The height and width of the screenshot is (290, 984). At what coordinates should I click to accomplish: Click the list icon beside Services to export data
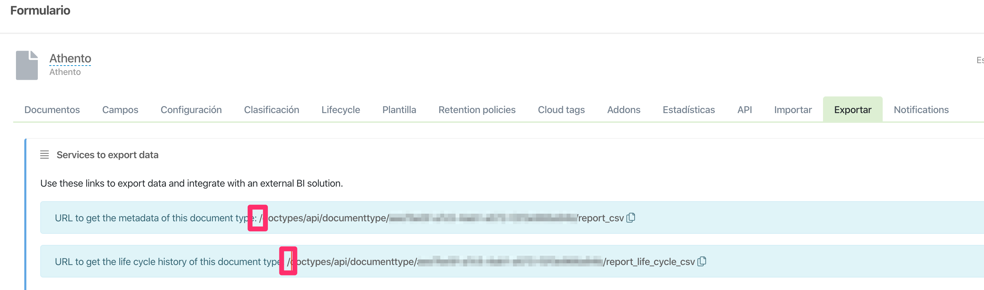point(44,155)
